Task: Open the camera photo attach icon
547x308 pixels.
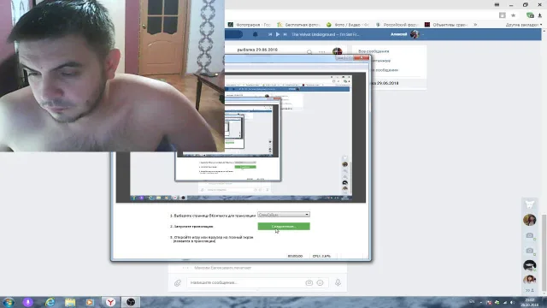Action: tap(309, 282)
